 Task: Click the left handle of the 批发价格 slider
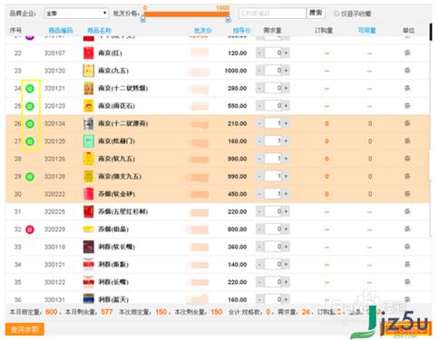[143, 20]
